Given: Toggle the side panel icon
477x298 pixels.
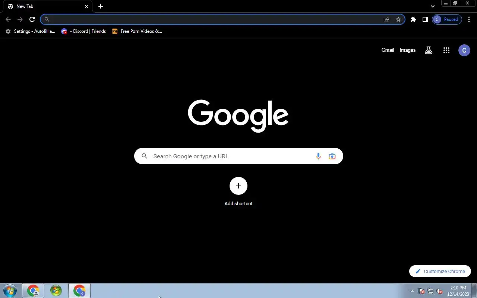Looking at the screenshot, I should click(425, 19).
